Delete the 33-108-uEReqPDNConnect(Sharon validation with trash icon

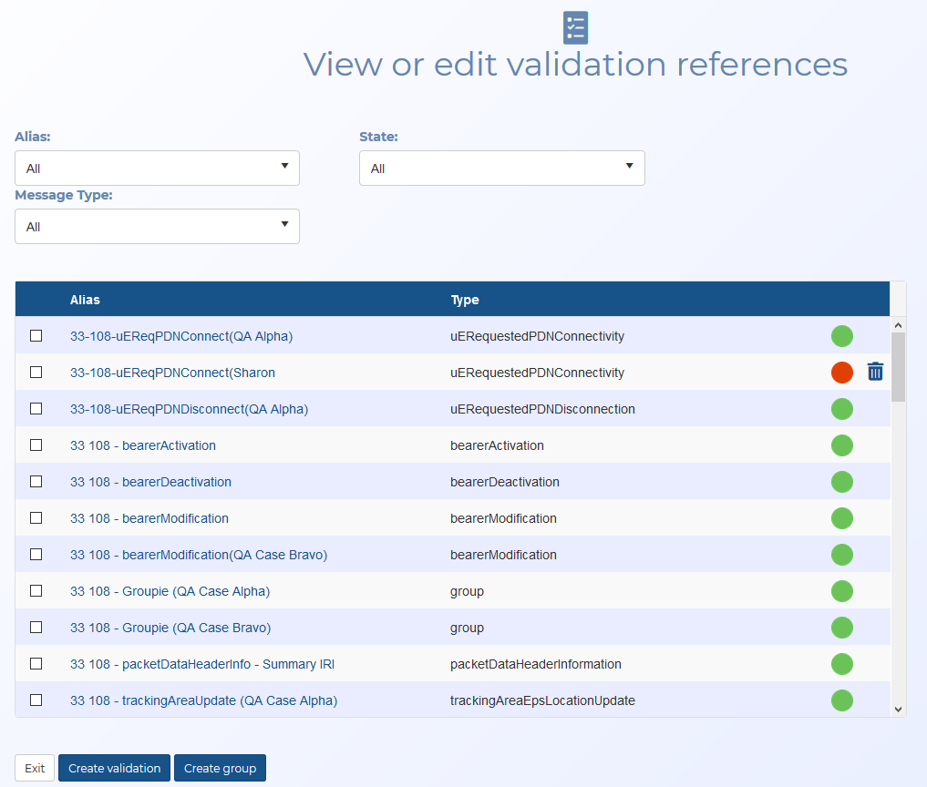pos(875,372)
